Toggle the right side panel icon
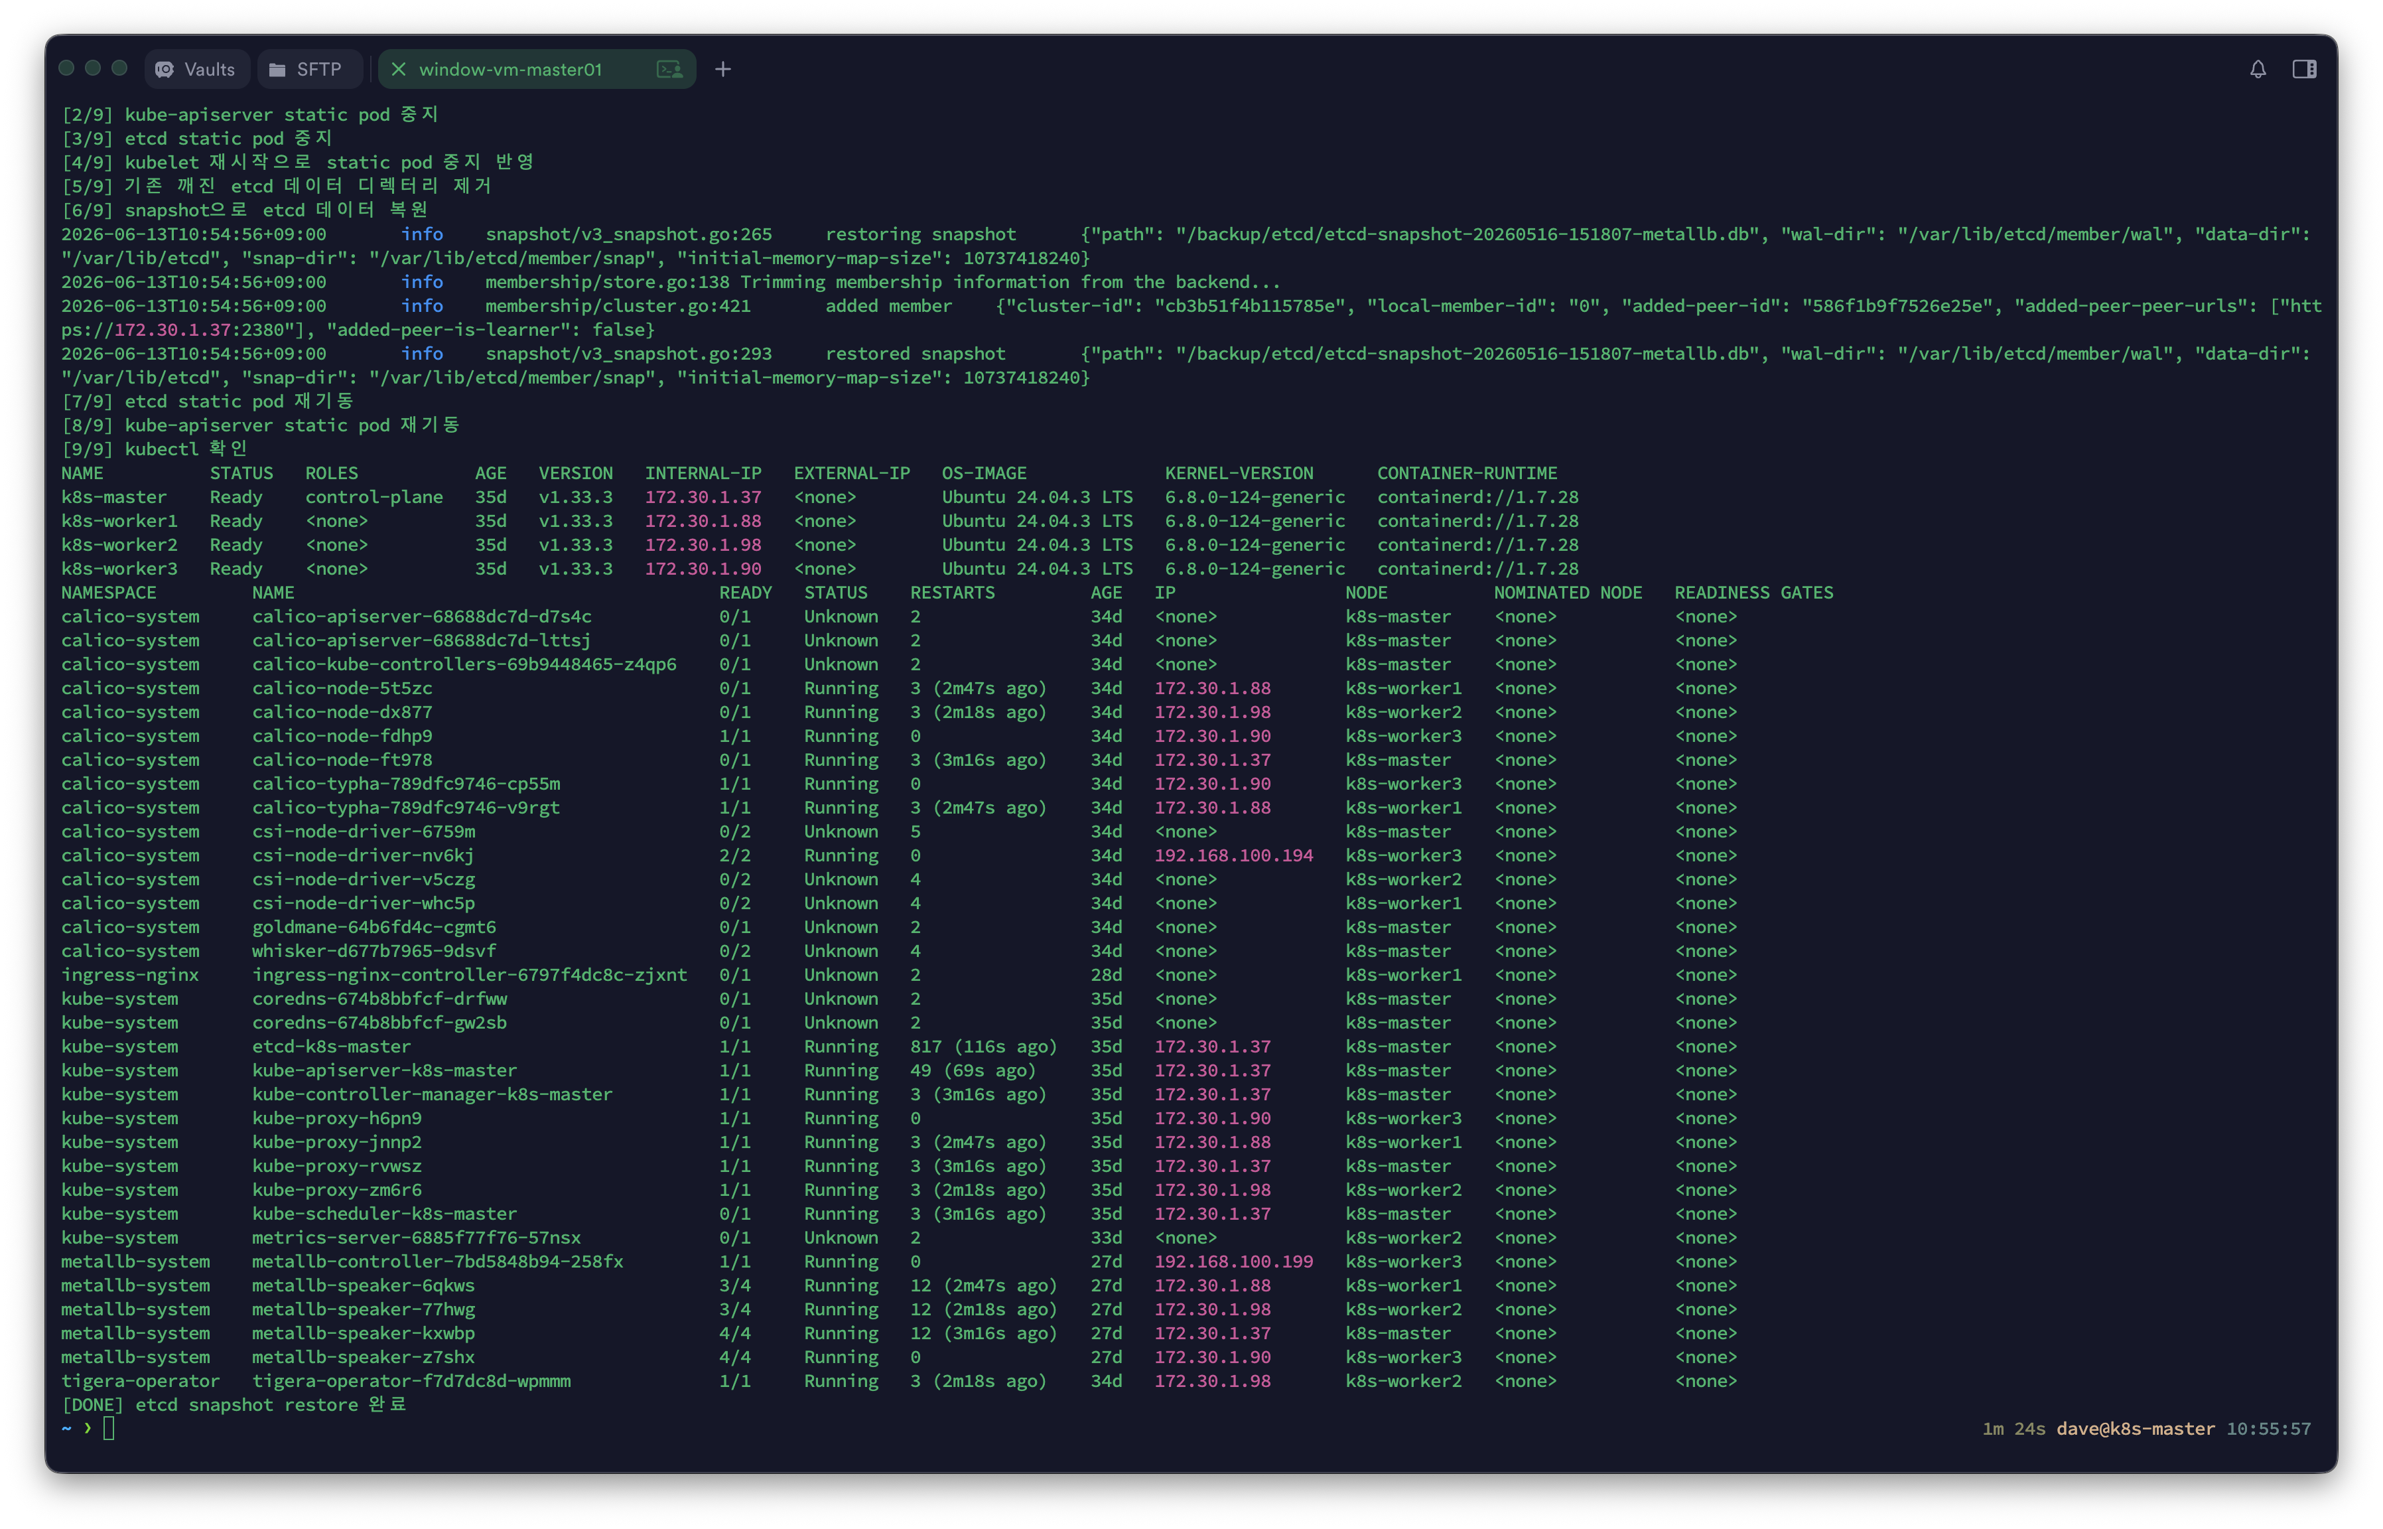Image resolution: width=2383 pixels, height=1529 pixels. [x=2303, y=70]
